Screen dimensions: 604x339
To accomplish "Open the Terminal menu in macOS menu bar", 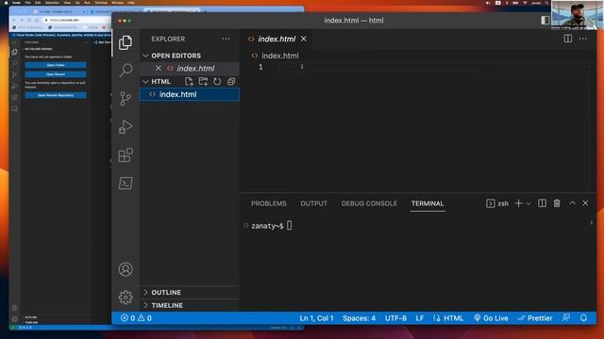I will [101, 2].
